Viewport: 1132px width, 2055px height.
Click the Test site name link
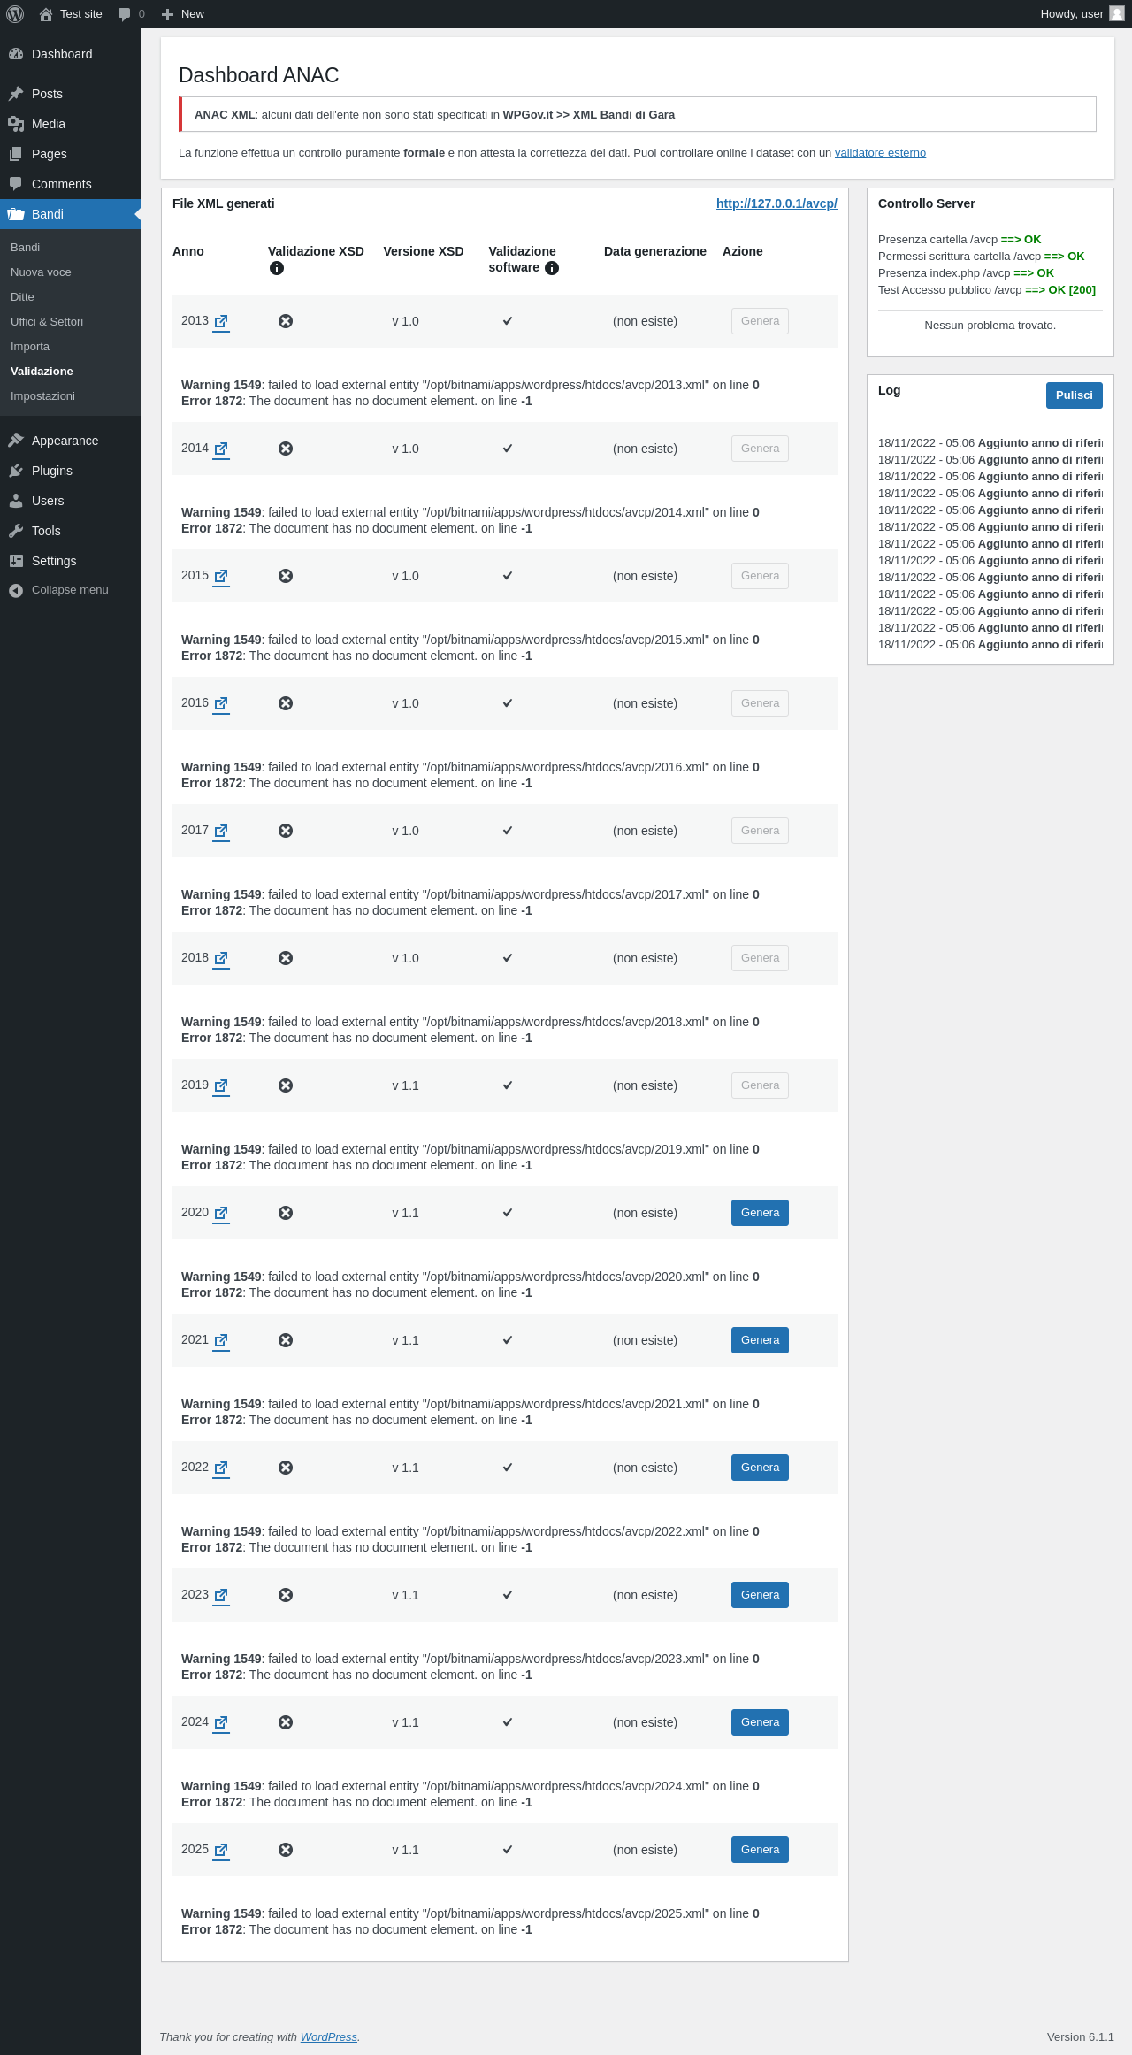pyautogui.click(x=81, y=14)
